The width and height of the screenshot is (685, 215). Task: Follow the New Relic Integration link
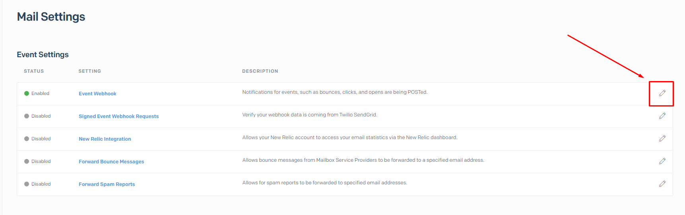[x=105, y=139]
